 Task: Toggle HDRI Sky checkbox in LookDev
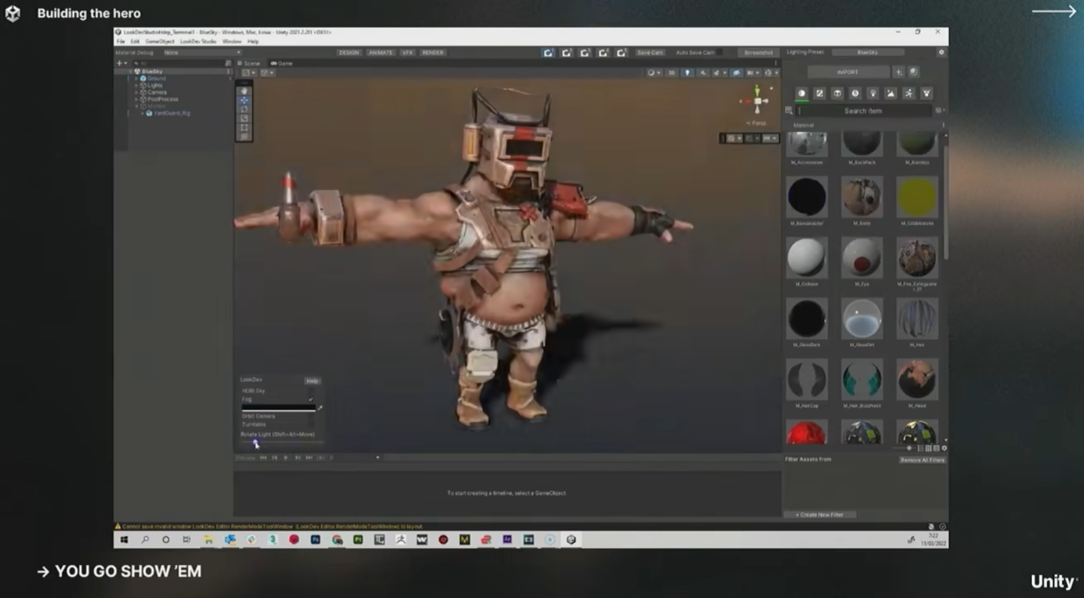click(311, 391)
